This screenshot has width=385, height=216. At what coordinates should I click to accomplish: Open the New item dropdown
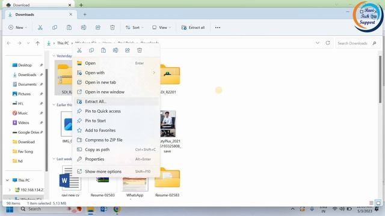tap(17, 28)
